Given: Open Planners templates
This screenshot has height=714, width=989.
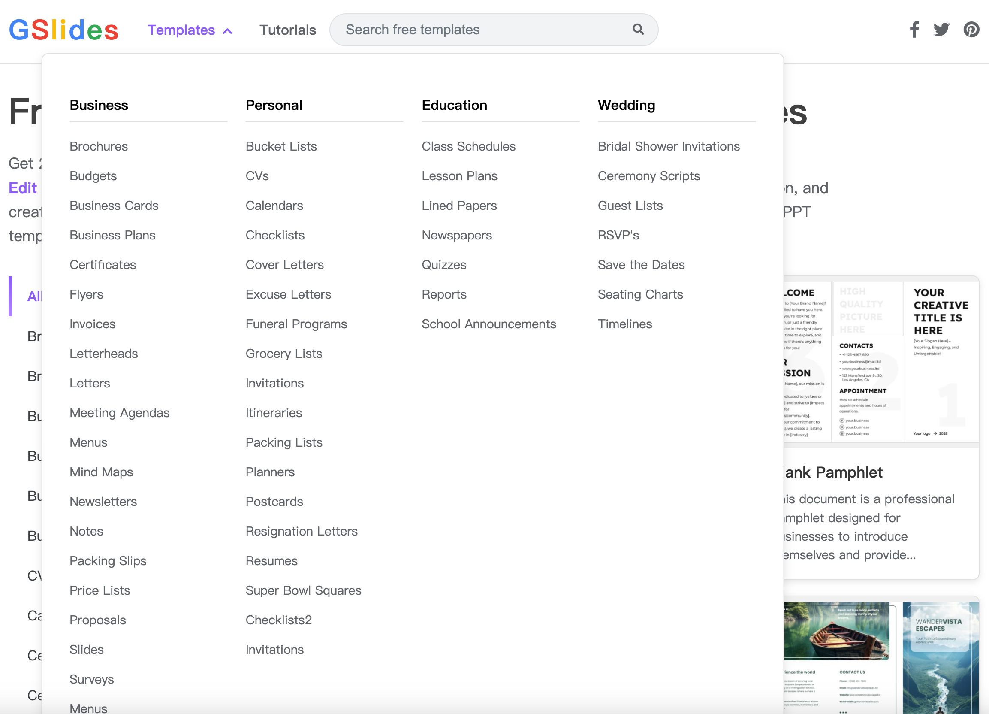Looking at the screenshot, I should tap(270, 472).
